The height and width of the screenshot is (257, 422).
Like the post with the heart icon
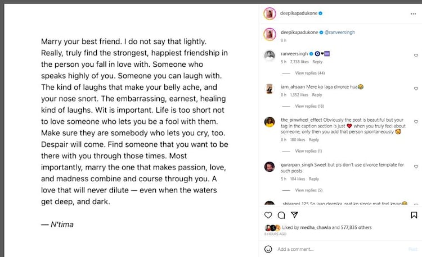268,215
